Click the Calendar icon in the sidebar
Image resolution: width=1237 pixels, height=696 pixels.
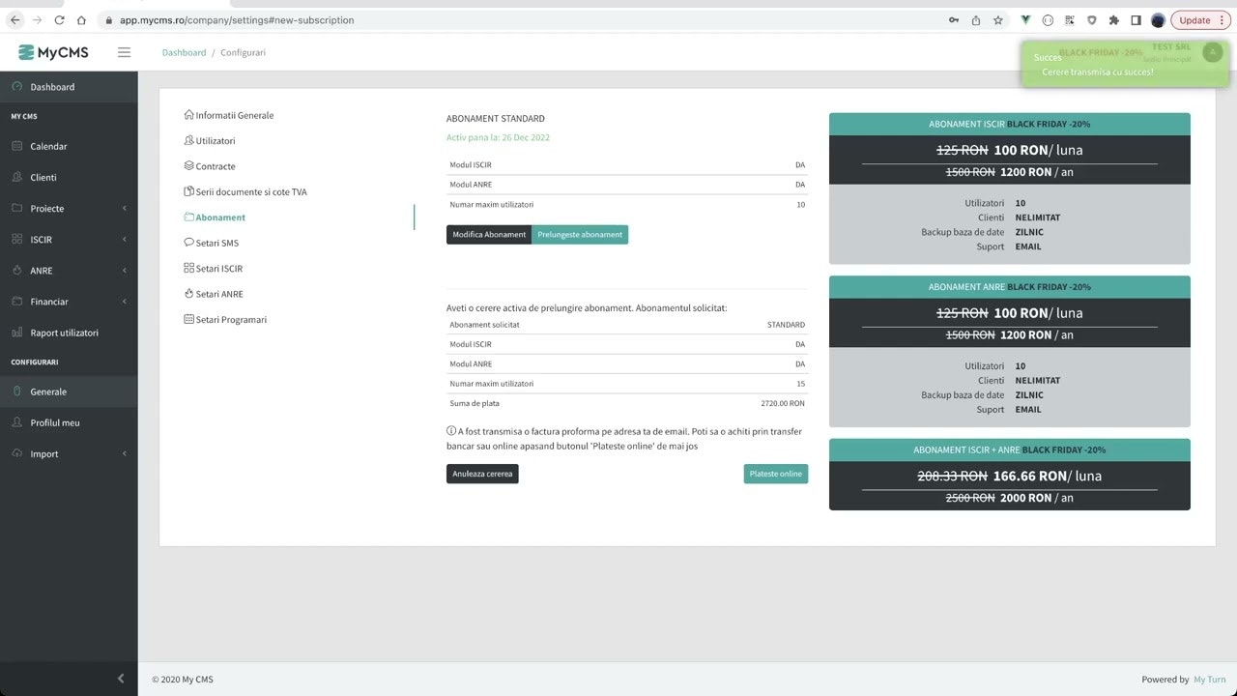17,146
